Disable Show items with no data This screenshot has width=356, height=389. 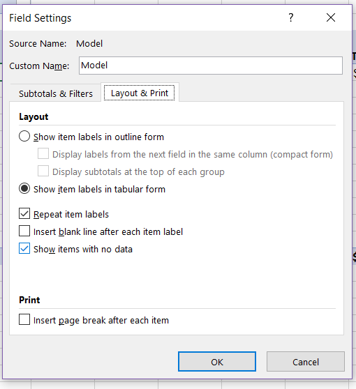tap(24, 248)
